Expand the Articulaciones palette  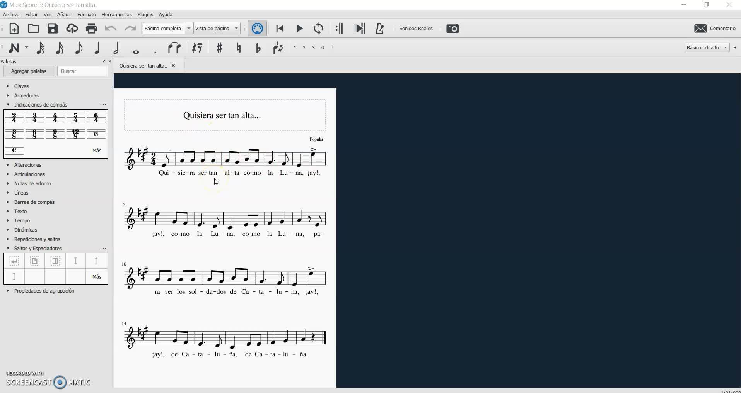click(8, 174)
